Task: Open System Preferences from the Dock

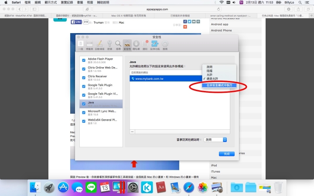Action: [x=133, y=187]
